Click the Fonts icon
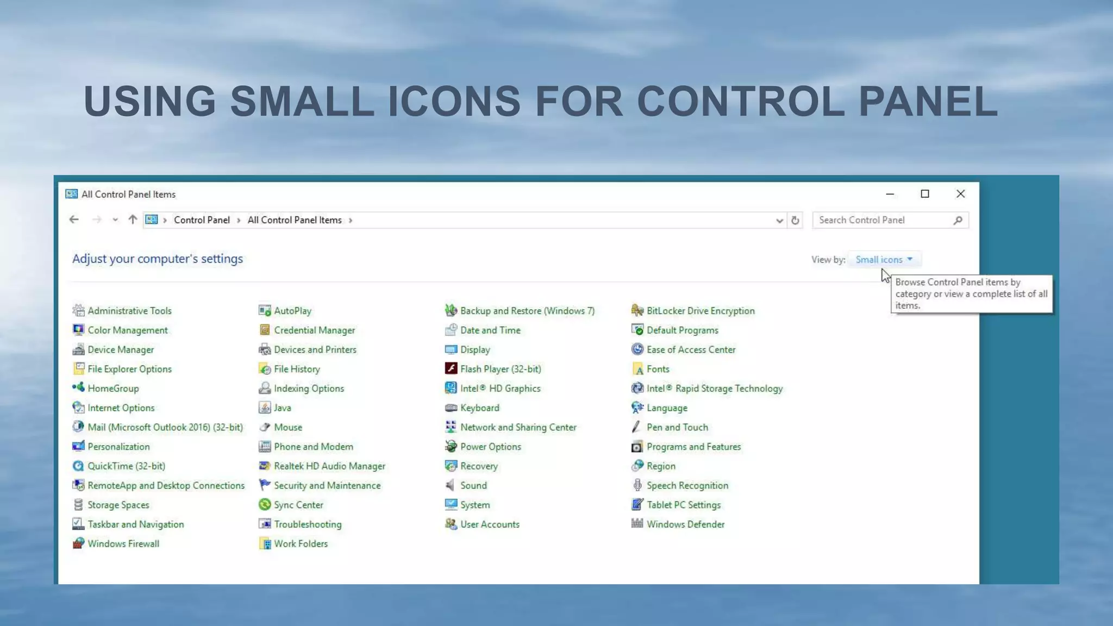 click(x=637, y=368)
